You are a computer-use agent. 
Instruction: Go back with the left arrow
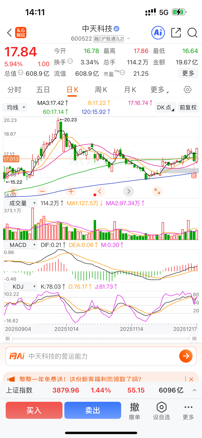[x=9, y=33]
